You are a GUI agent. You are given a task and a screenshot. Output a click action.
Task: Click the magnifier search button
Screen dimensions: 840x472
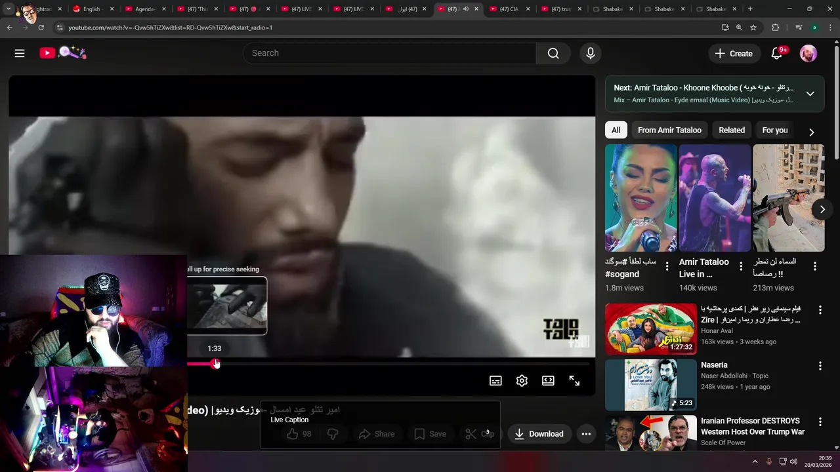click(553, 53)
